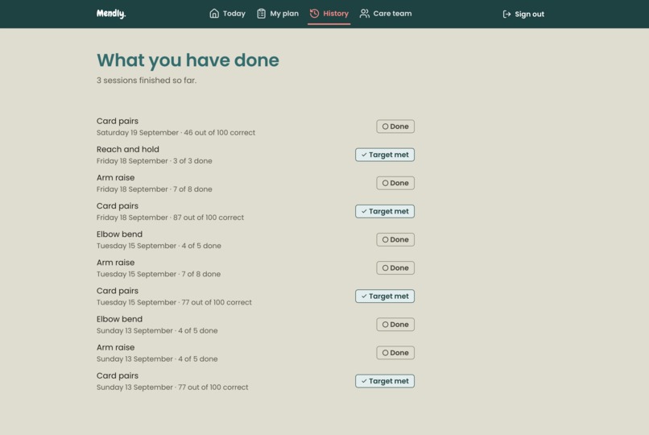Click Target met badge for Friday 18 September Card pairs

[385, 211]
